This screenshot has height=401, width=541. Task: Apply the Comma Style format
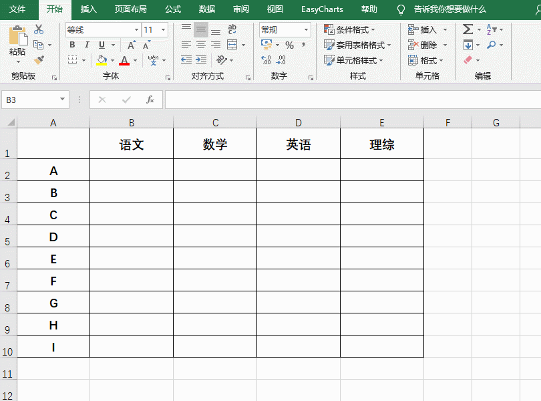[304, 45]
